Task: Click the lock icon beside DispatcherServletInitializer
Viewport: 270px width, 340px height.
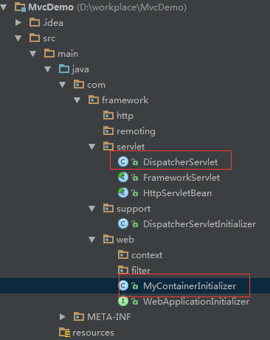Action: click(x=134, y=224)
